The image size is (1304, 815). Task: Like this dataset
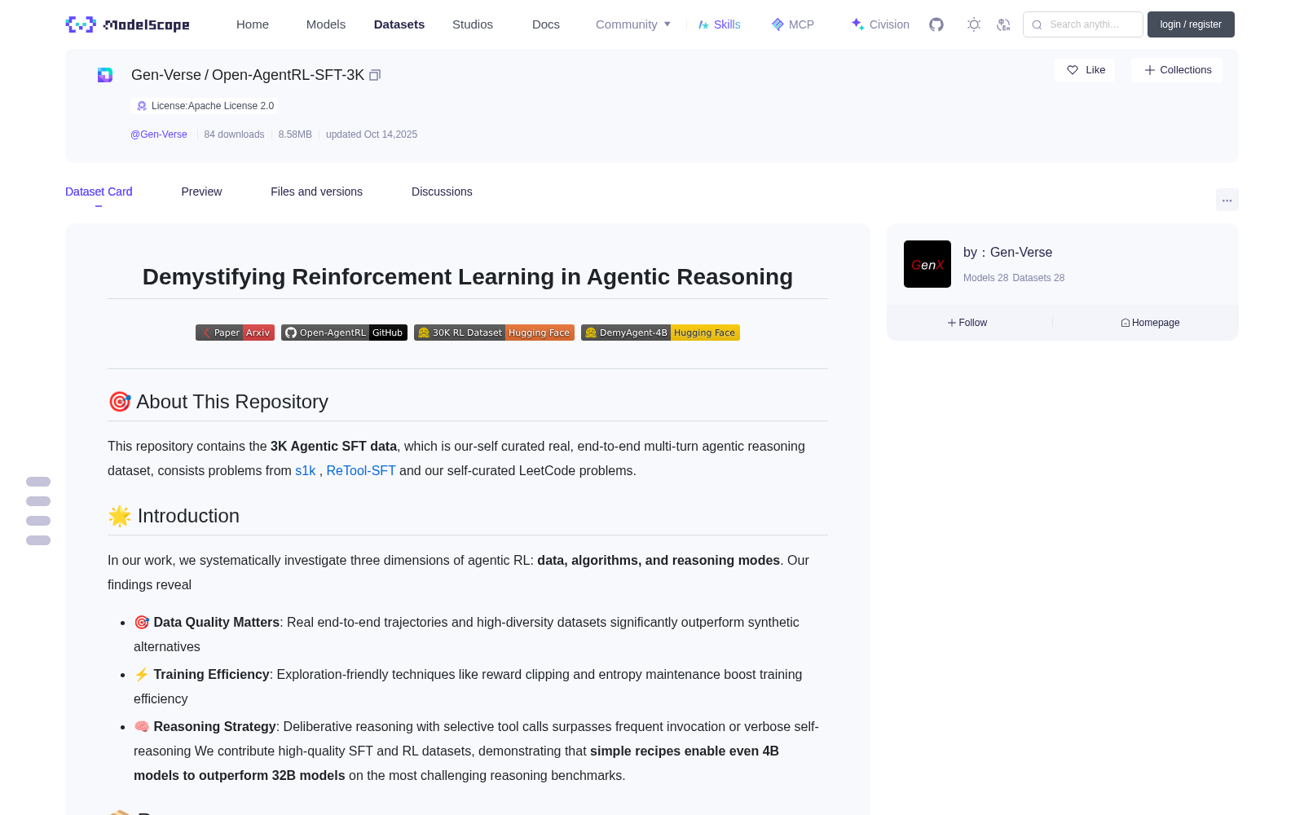coord(1086,70)
